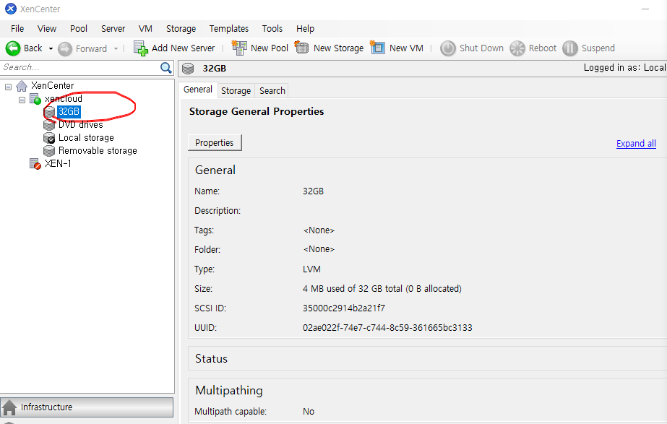667x424 pixels.
Task: Click the Expand all link
Action: click(636, 143)
